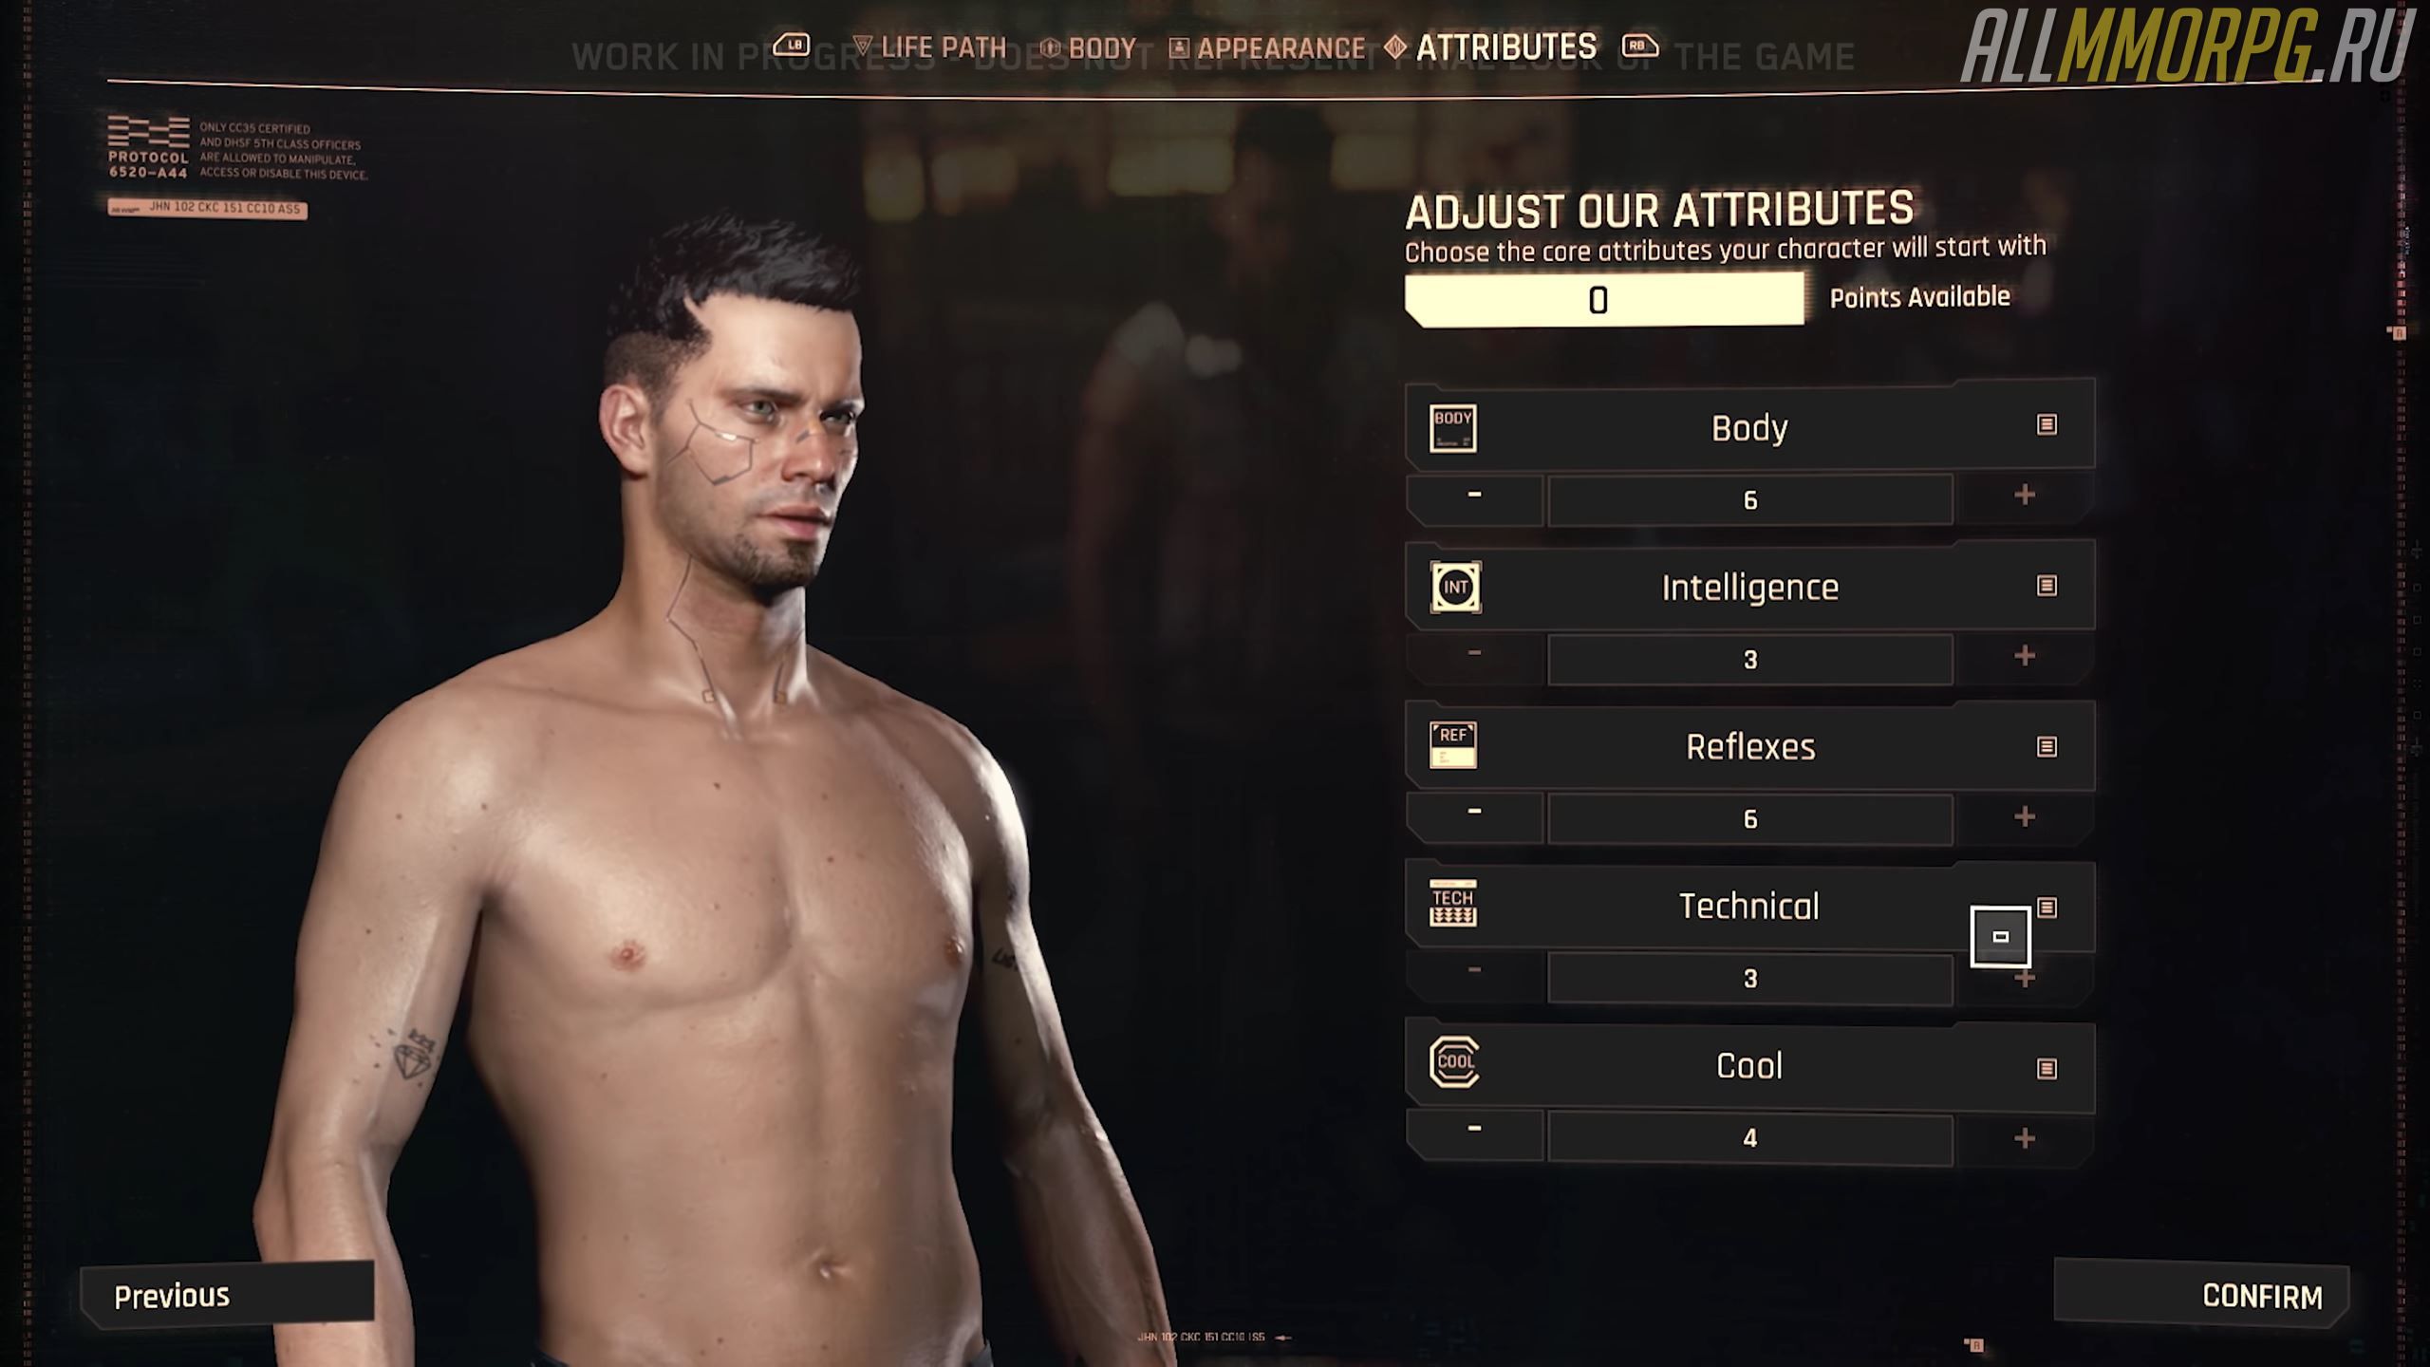2430x1367 pixels.
Task: Switch to the Appearance tab
Action: pos(1267,47)
